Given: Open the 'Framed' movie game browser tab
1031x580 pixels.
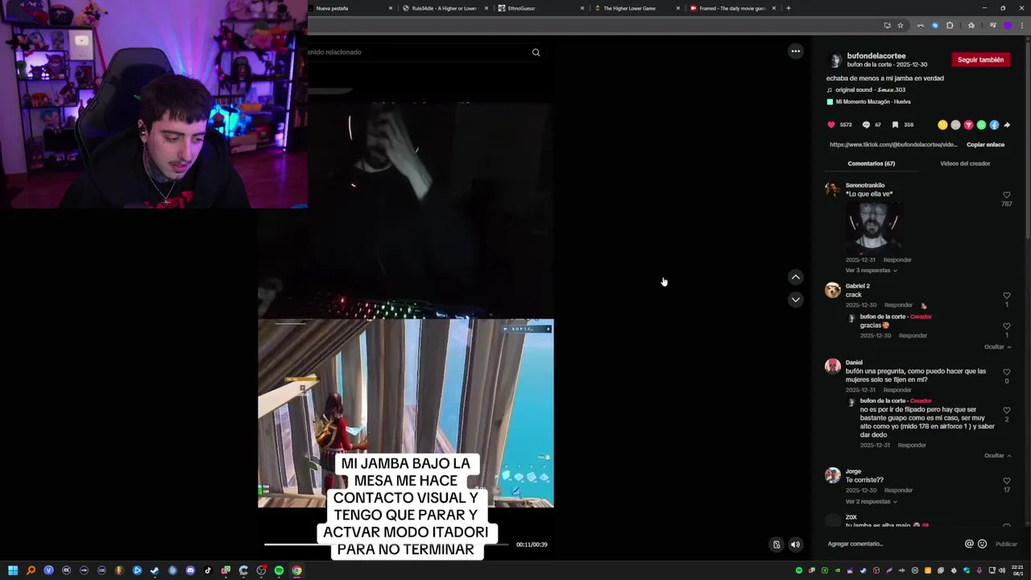Looking at the screenshot, I should click(731, 8).
